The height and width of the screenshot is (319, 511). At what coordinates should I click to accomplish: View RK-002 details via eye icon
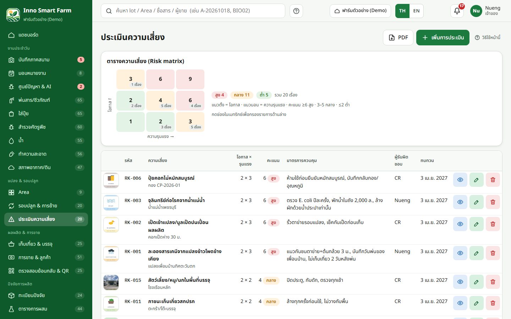point(460,224)
